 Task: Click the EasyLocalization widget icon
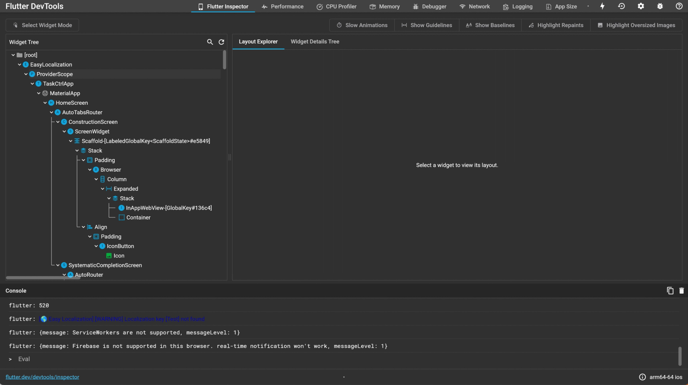(26, 64)
